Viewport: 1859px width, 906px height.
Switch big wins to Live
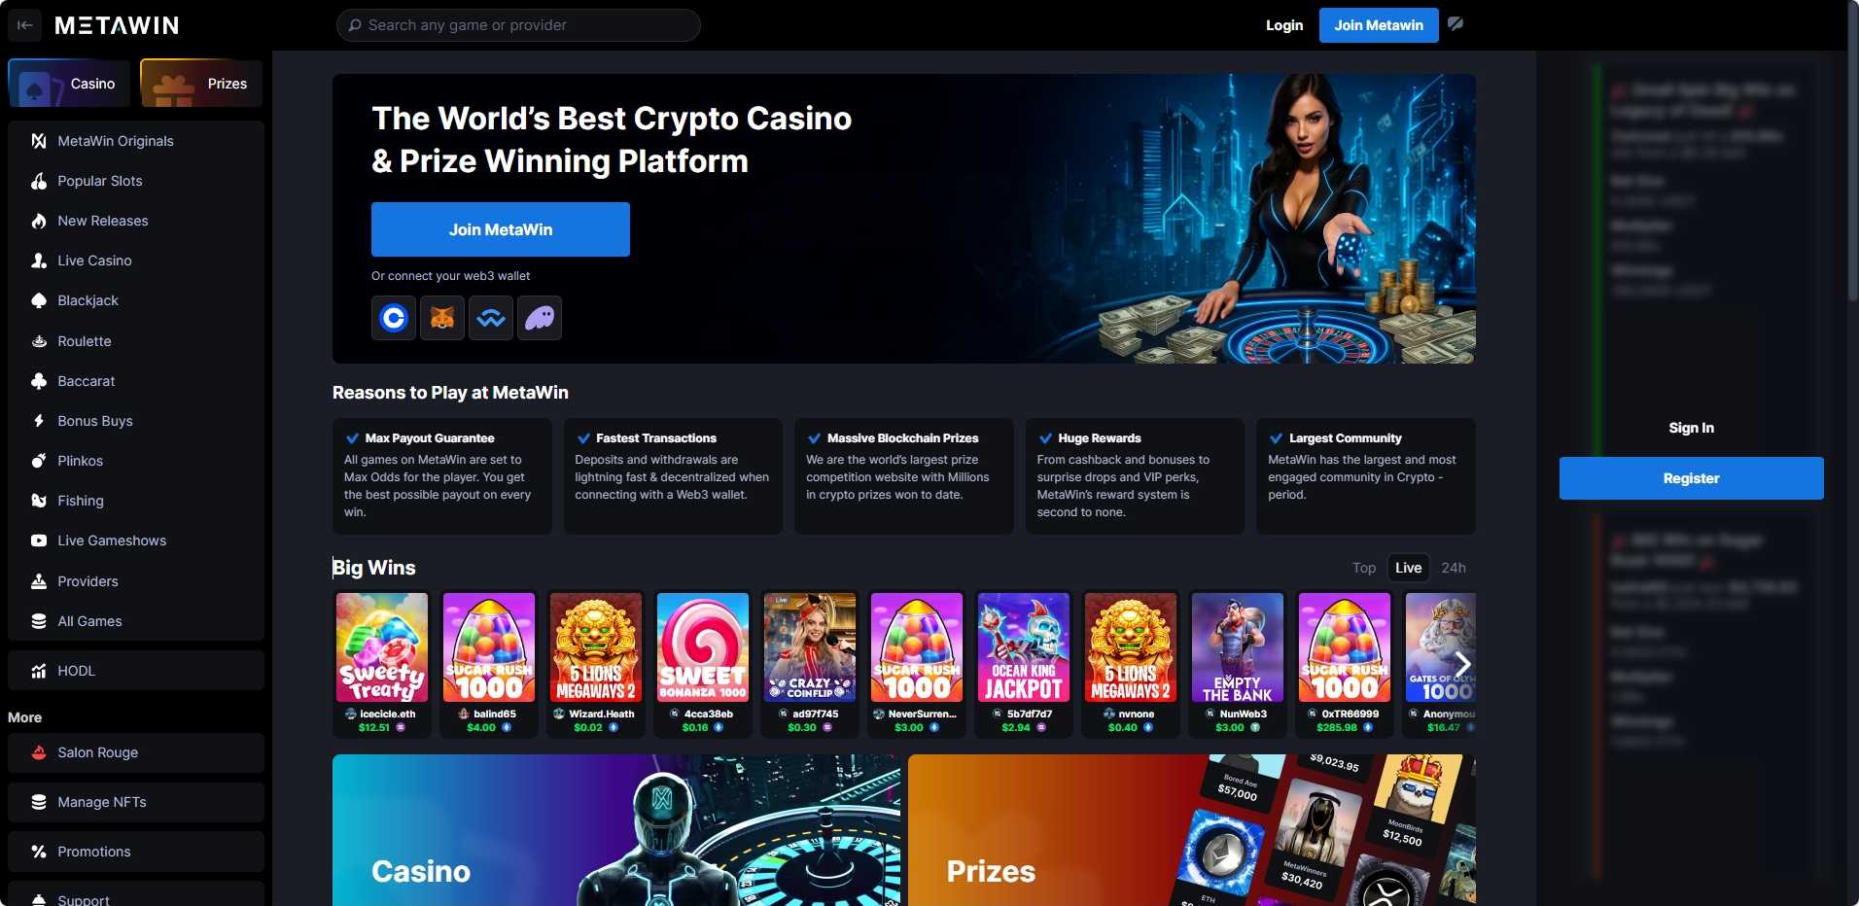(x=1408, y=568)
